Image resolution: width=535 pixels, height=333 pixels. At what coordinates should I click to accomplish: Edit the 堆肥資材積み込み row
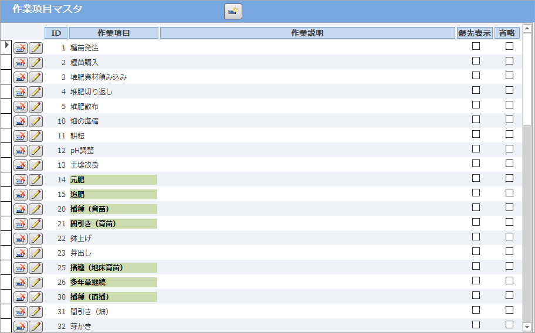(36, 77)
